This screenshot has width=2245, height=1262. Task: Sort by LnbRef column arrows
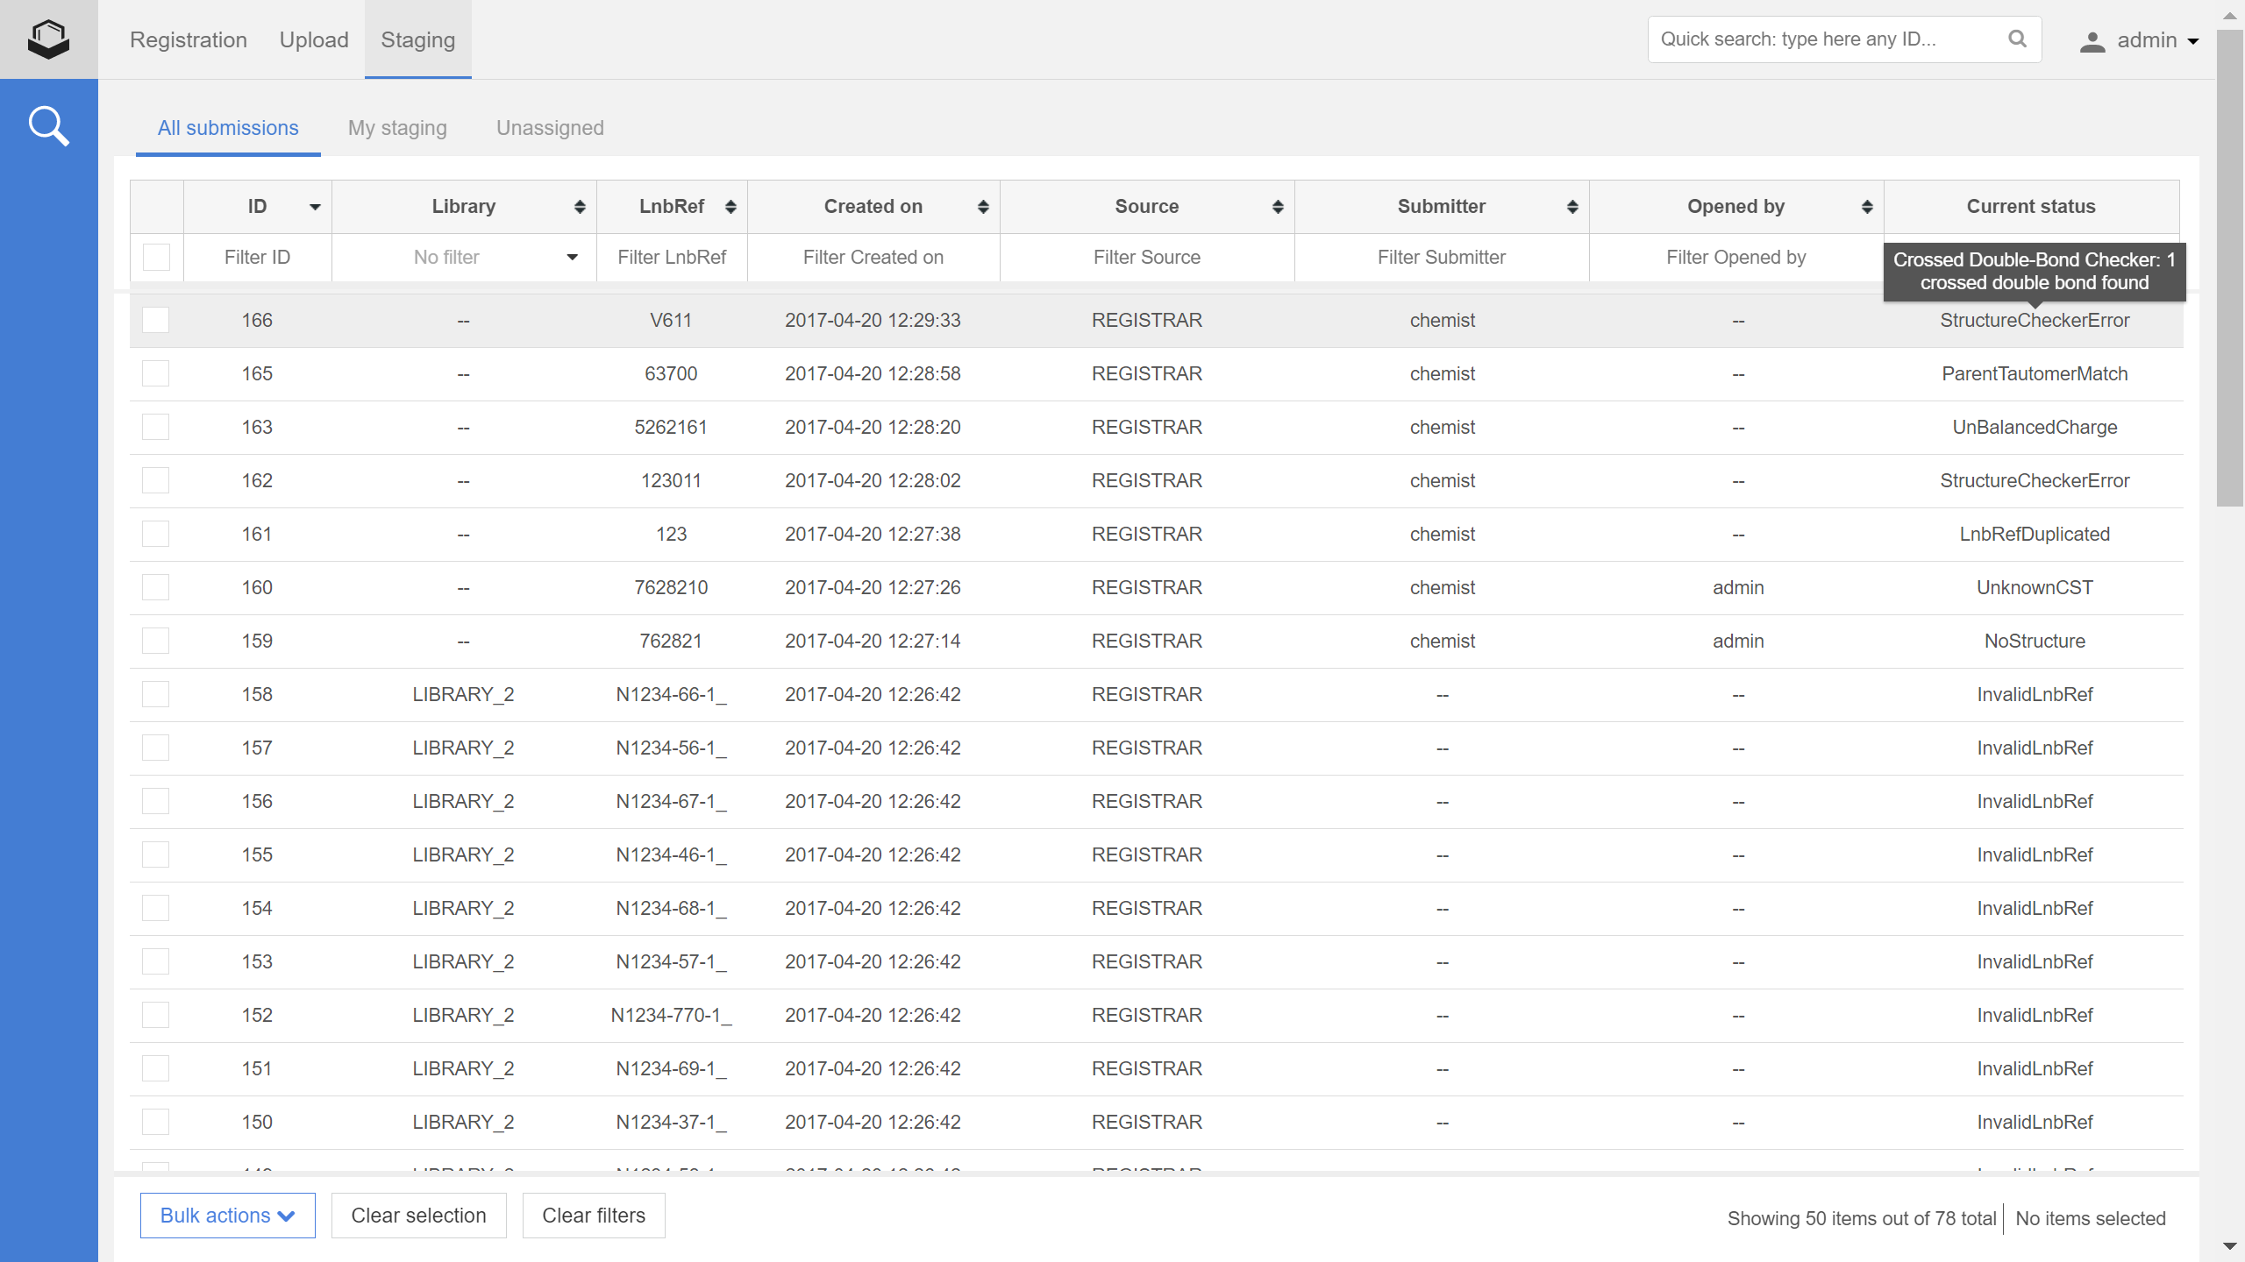click(x=731, y=207)
